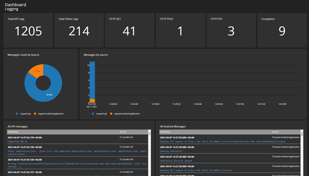Click the Apr 7, 2021 date label
Viewport: 309px width, 176px height.
[92, 107]
